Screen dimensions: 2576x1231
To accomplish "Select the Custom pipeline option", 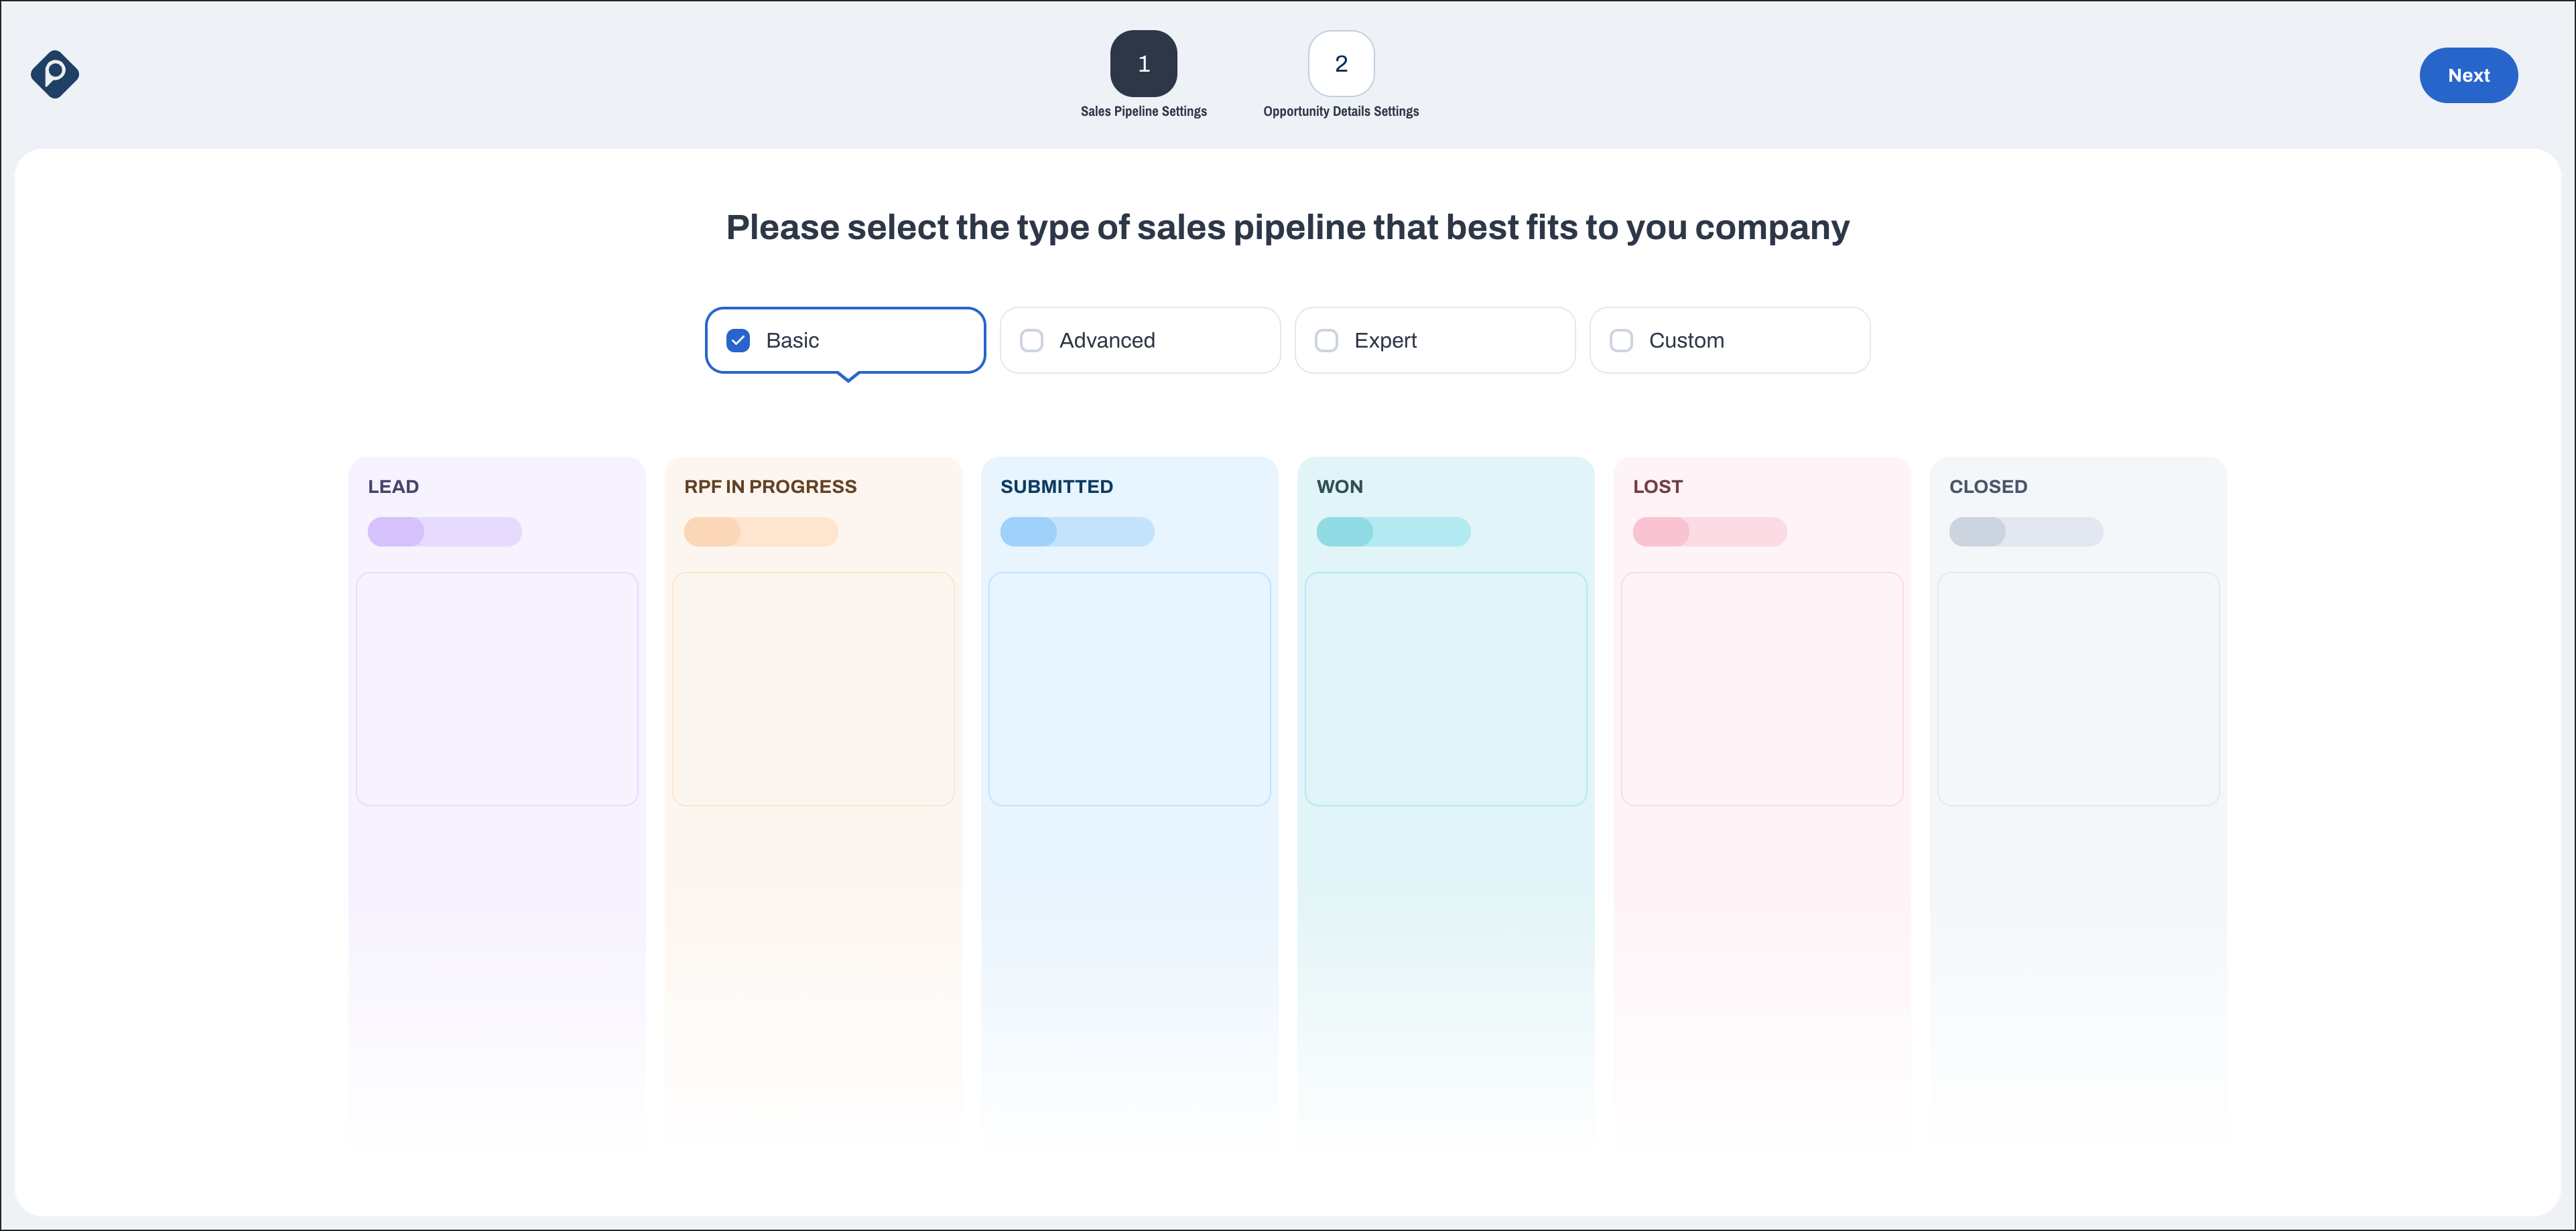I will point(1621,340).
